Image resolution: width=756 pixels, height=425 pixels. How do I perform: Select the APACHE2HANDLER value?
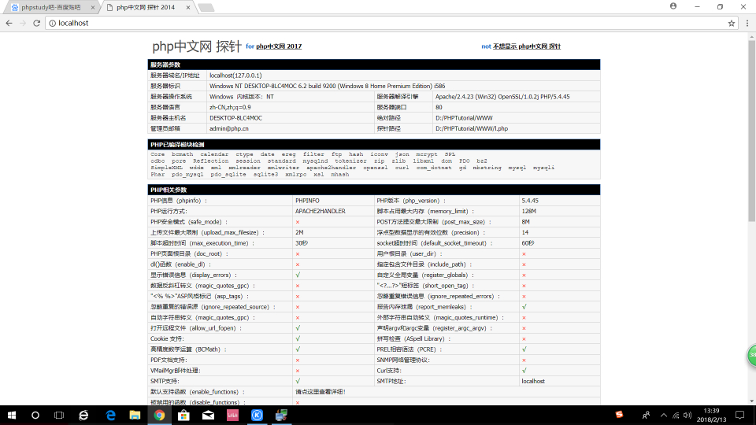pyautogui.click(x=321, y=211)
